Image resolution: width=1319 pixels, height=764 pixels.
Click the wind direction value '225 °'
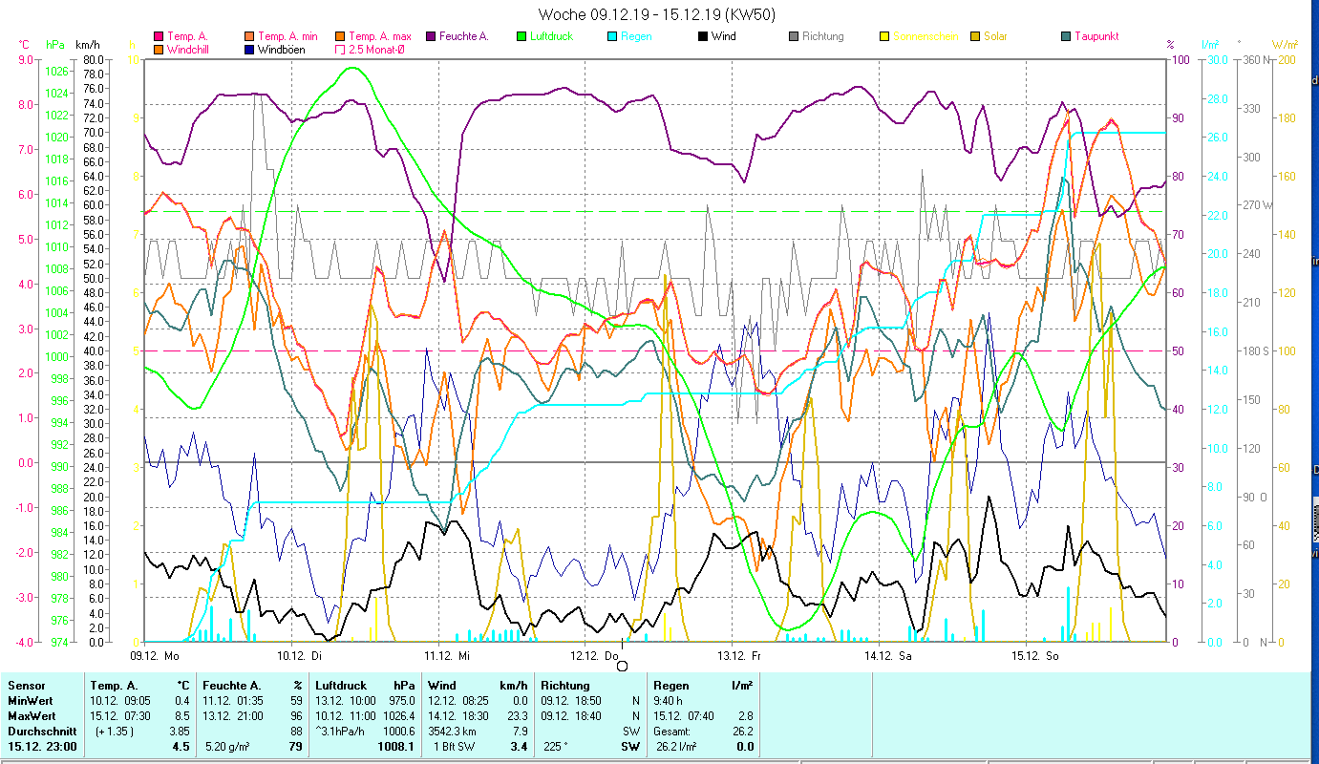(x=556, y=747)
